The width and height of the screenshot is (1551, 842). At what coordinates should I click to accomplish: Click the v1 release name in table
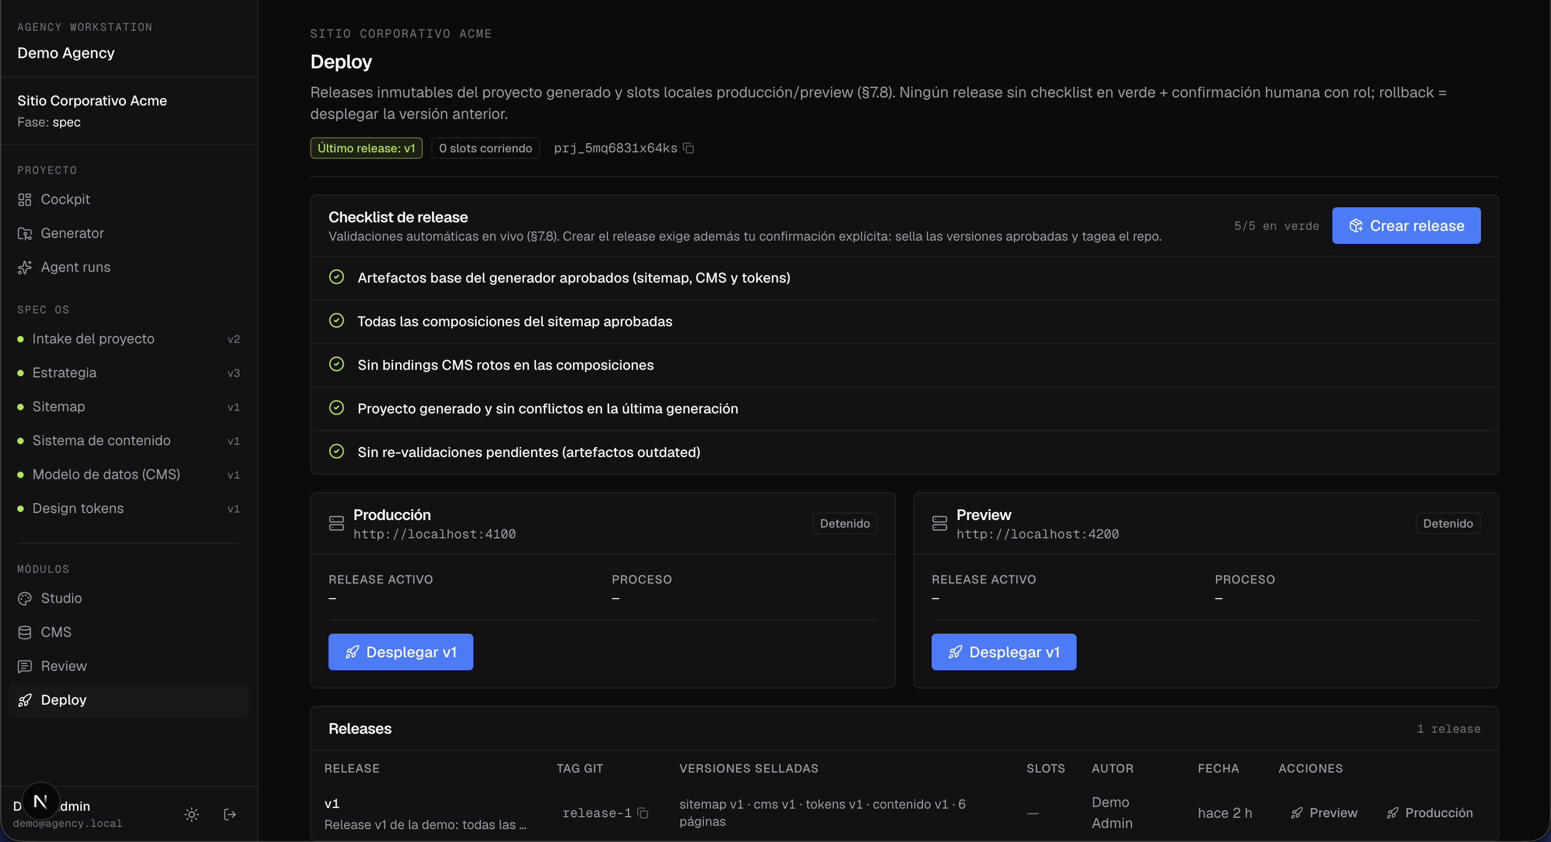(332, 803)
